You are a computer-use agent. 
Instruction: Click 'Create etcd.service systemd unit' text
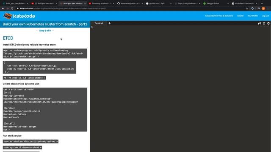(x=21, y=84)
